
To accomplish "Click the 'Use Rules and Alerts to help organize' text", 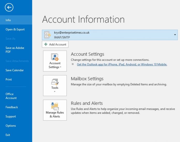I will (123, 111).
